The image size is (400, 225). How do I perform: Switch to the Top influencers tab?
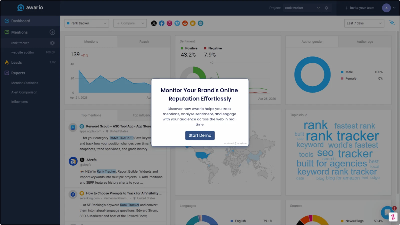click(142, 115)
